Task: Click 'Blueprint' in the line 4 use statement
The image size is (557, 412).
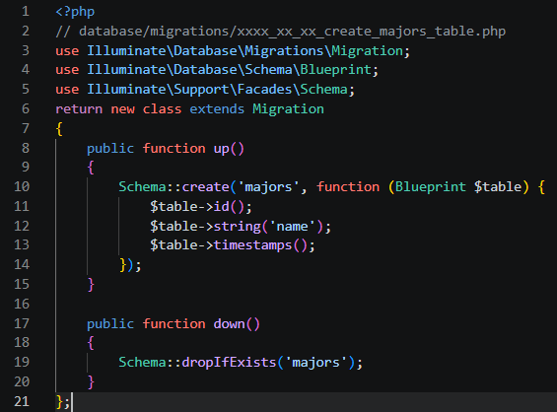Action: point(336,70)
